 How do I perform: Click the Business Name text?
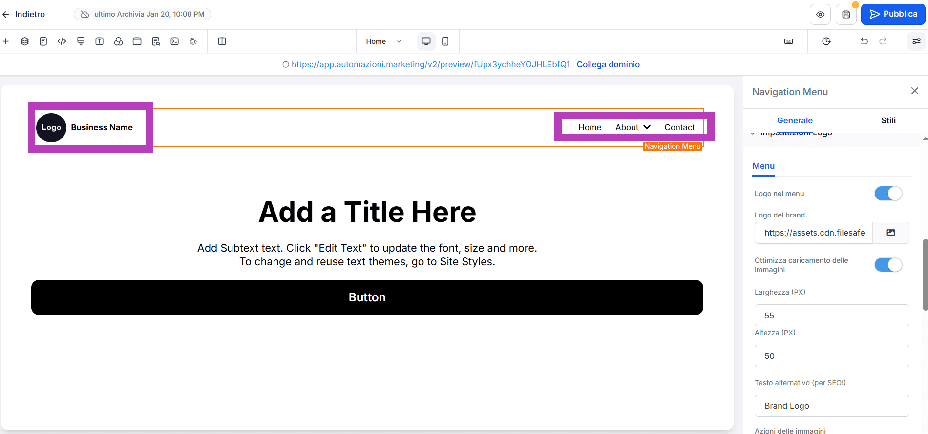tap(102, 127)
